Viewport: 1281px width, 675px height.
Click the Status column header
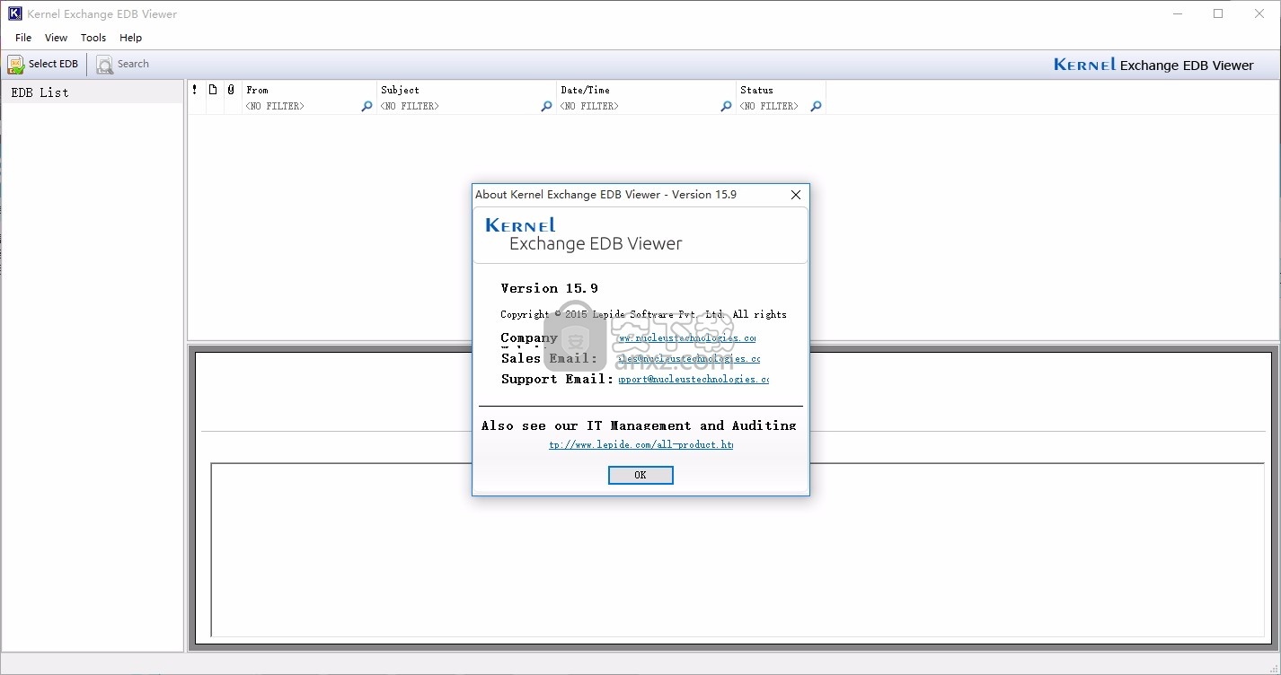781,90
